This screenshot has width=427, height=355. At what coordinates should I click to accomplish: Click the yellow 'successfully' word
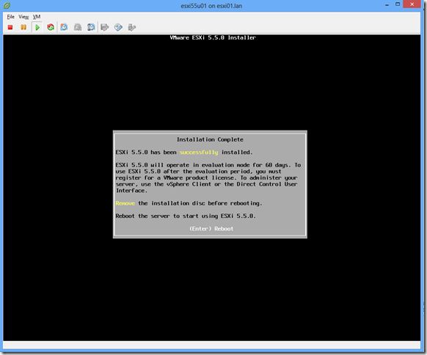coord(199,152)
